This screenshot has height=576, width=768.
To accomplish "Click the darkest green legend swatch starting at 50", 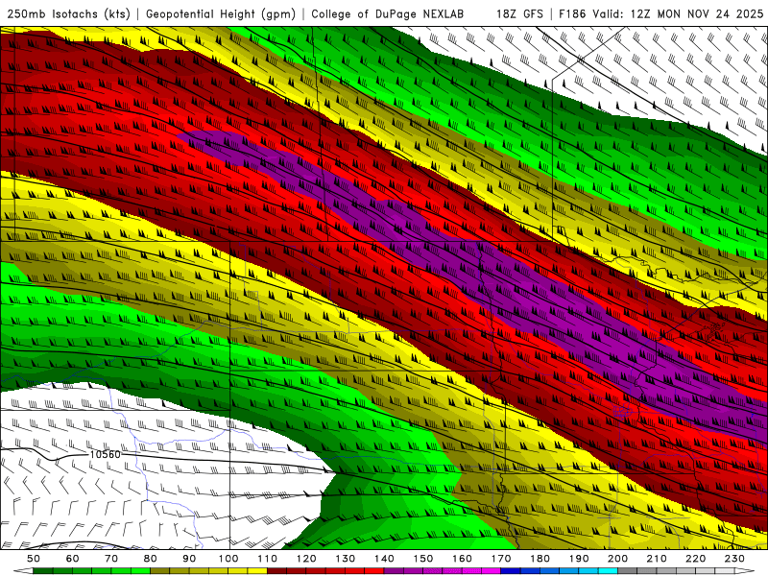I will tap(43, 571).
